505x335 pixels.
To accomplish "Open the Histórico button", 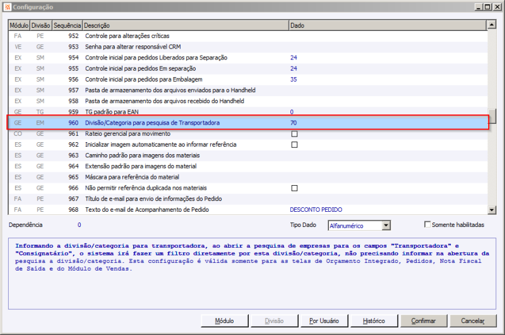I will (374, 321).
